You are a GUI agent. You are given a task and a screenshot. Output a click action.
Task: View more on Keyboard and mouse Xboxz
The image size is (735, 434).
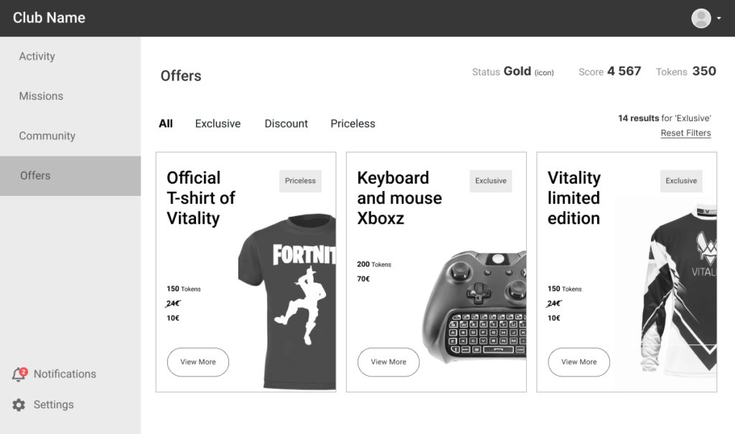[388, 362]
